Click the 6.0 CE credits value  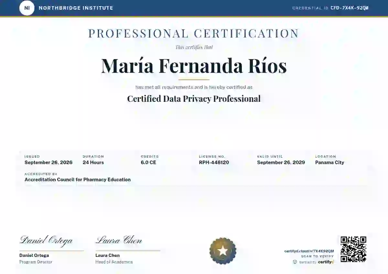coord(148,163)
